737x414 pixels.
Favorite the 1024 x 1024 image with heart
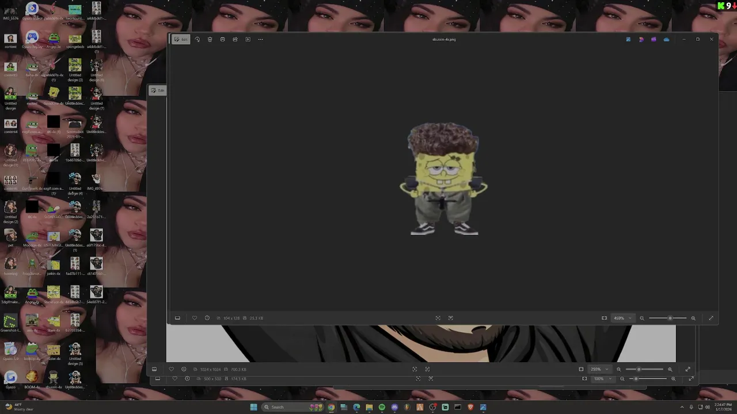pos(171,369)
